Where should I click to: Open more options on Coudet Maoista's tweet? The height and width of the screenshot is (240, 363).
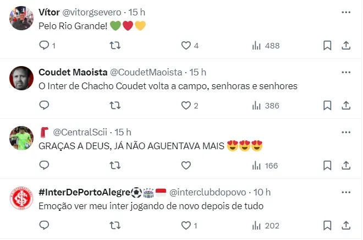coord(345,72)
